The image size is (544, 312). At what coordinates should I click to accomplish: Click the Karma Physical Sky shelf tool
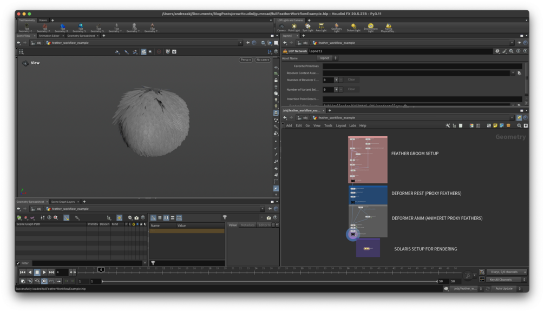[388, 27]
